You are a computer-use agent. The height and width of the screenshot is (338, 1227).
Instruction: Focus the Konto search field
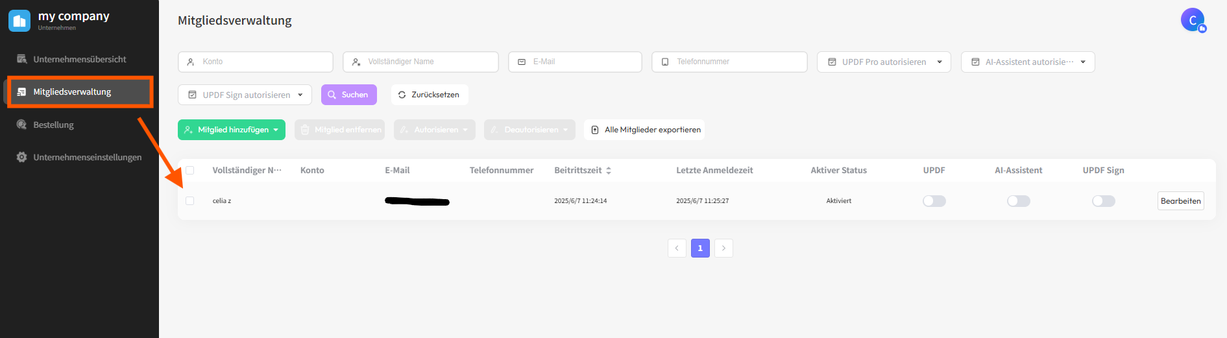point(256,62)
